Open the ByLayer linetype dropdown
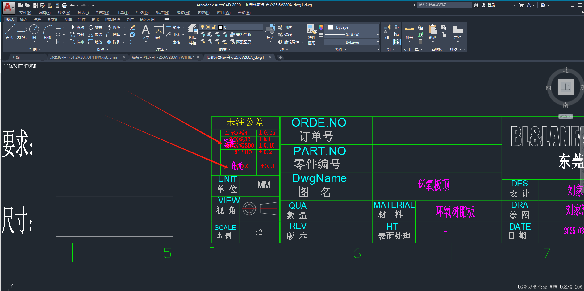This screenshot has height=291, width=584. pyautogui.click(x=377, y=42)
